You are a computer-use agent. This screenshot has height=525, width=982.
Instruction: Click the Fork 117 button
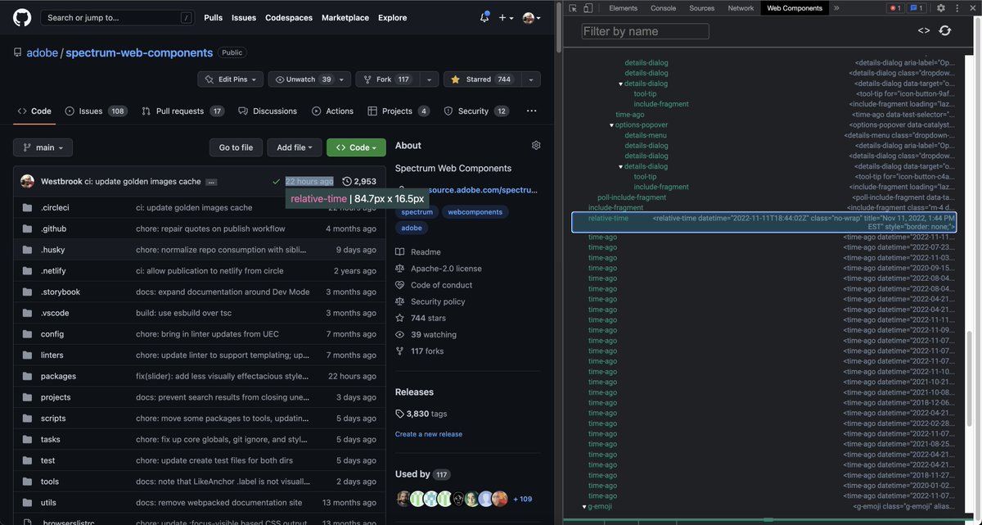(387, 79)
